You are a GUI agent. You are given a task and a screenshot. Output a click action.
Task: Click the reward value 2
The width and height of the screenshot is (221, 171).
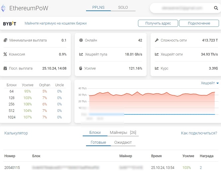201,168
